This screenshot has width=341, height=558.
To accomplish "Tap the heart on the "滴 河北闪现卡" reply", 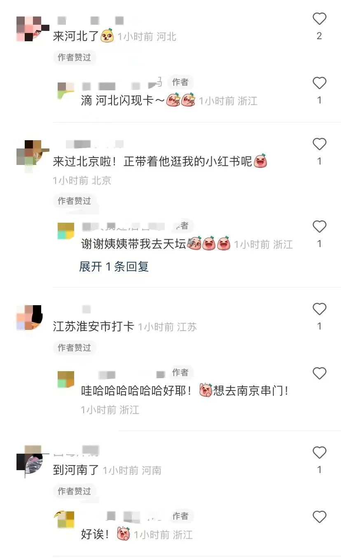I will (x=320, y=83).
